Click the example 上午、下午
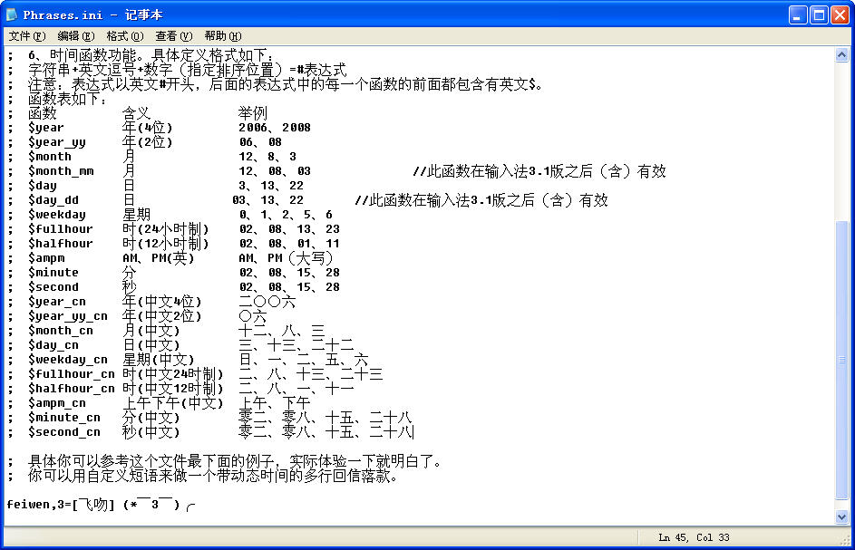This screenshot has width=855, height=550. pos(275,403)
